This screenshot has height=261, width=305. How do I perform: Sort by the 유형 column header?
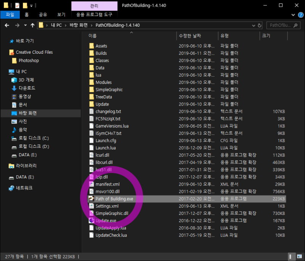225,36
